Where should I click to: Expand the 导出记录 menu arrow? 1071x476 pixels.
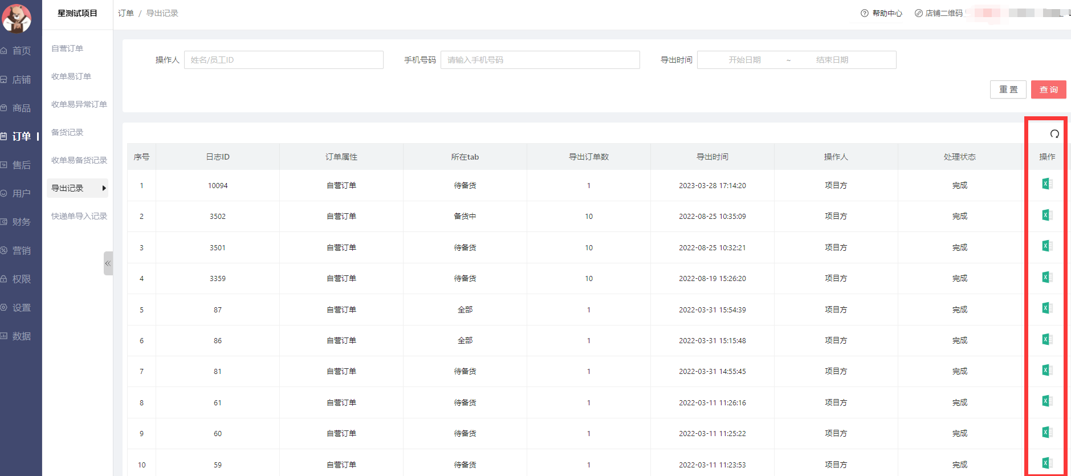(x=104, y=188)
